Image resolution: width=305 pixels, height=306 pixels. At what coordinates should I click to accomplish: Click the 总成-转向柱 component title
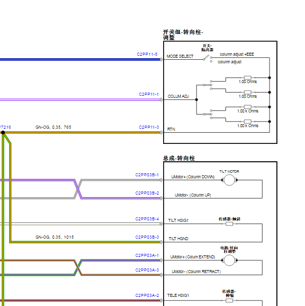tap(179, 158)
